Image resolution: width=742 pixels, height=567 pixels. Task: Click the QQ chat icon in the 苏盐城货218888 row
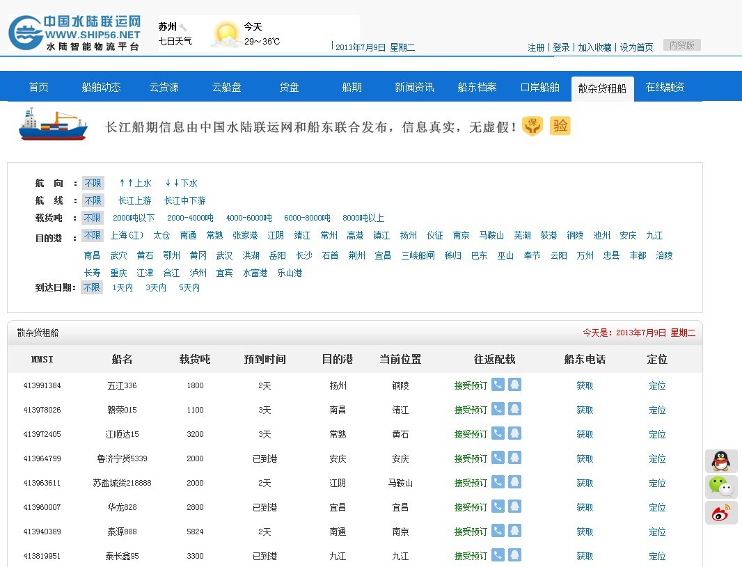[515, 482]
